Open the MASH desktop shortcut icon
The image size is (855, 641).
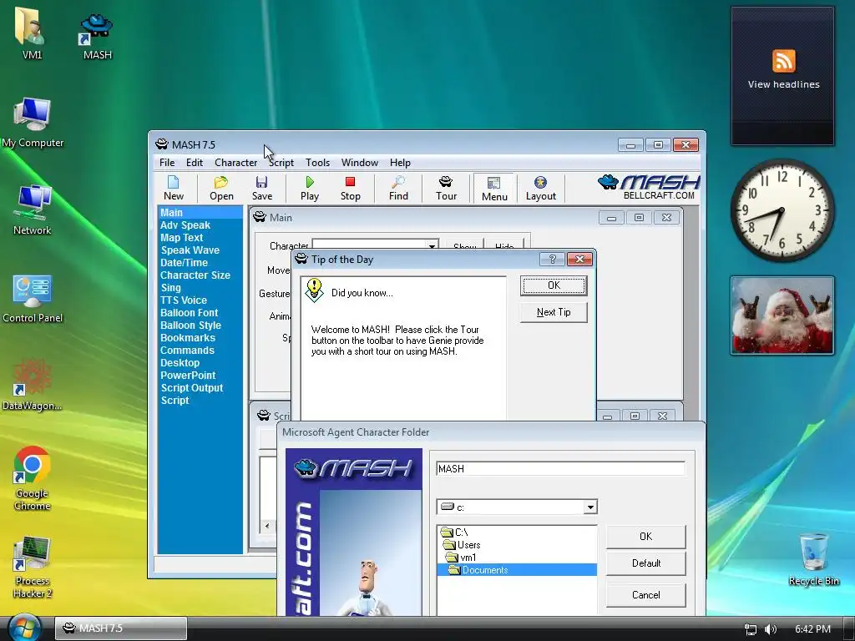97,37
